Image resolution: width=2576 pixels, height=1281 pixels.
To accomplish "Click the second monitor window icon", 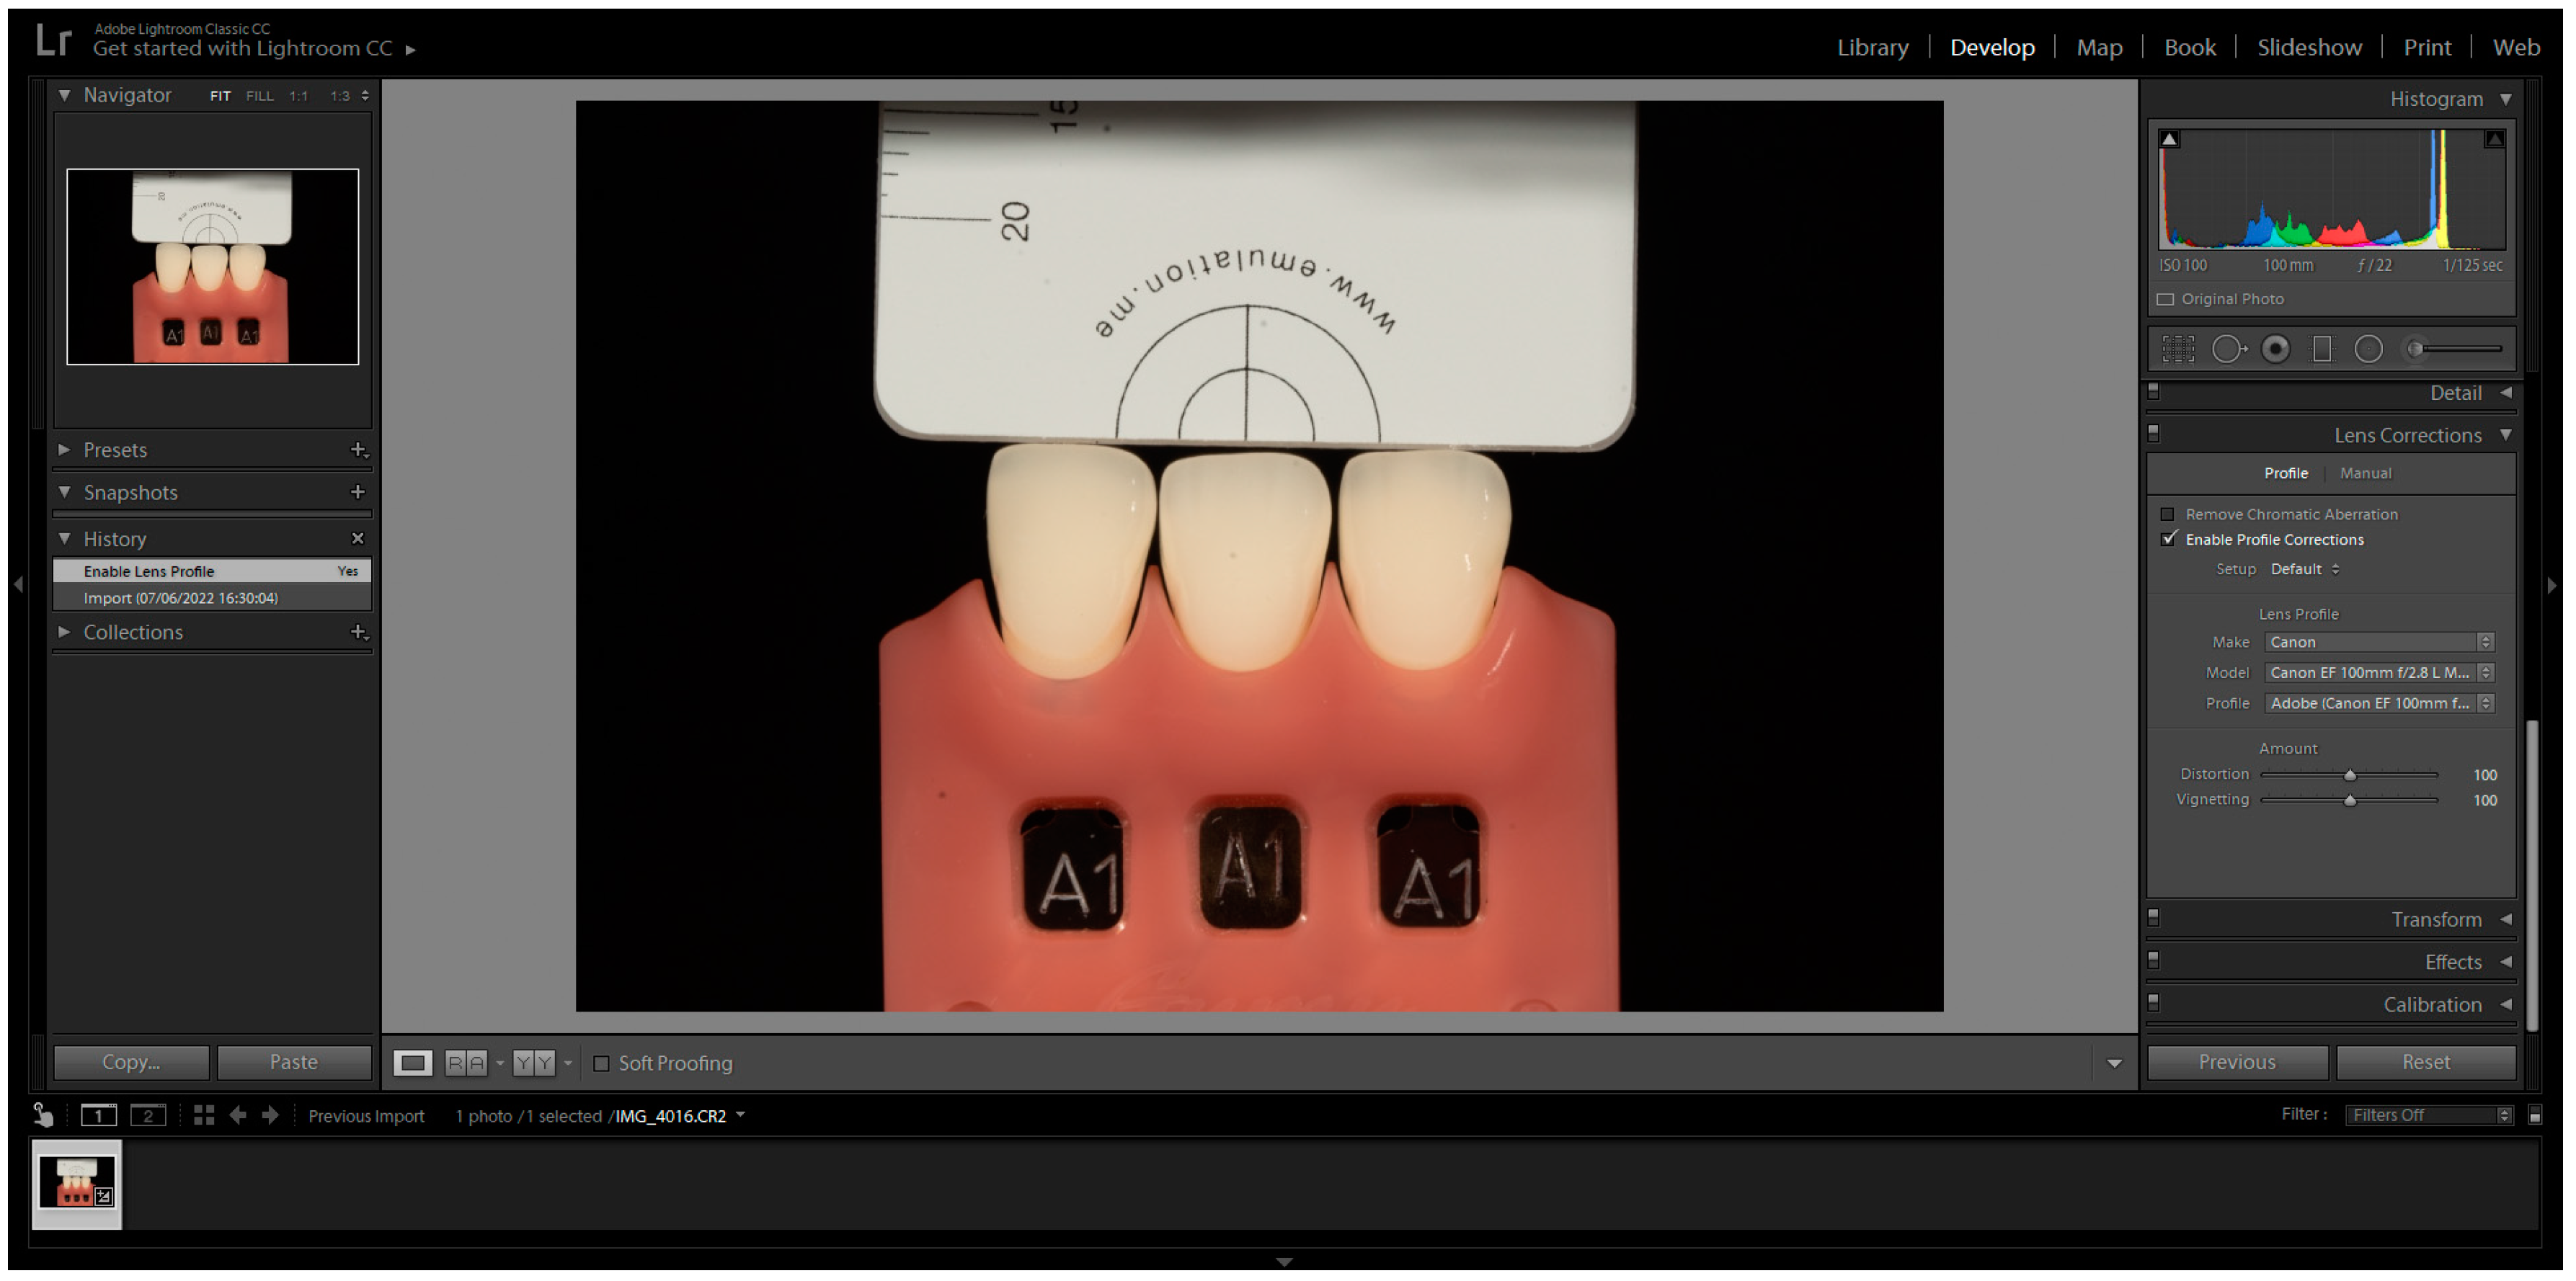I will click(x=148, y=1115).
